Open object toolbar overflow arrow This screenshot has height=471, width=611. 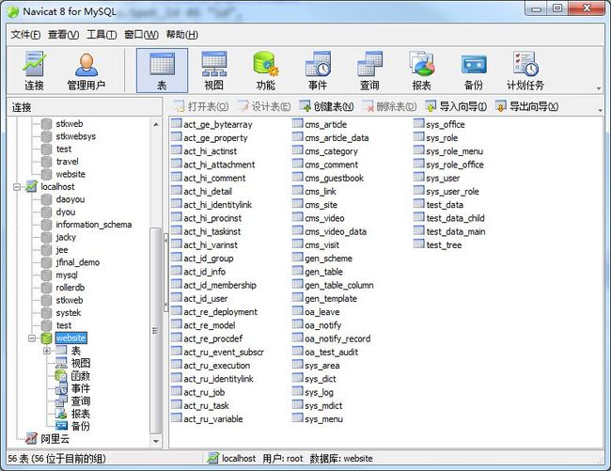(600, 111)
